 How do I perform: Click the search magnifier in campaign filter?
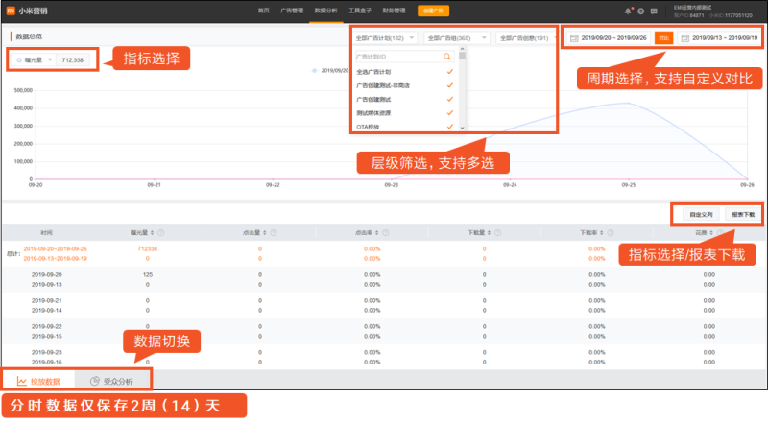coord(447,58)
